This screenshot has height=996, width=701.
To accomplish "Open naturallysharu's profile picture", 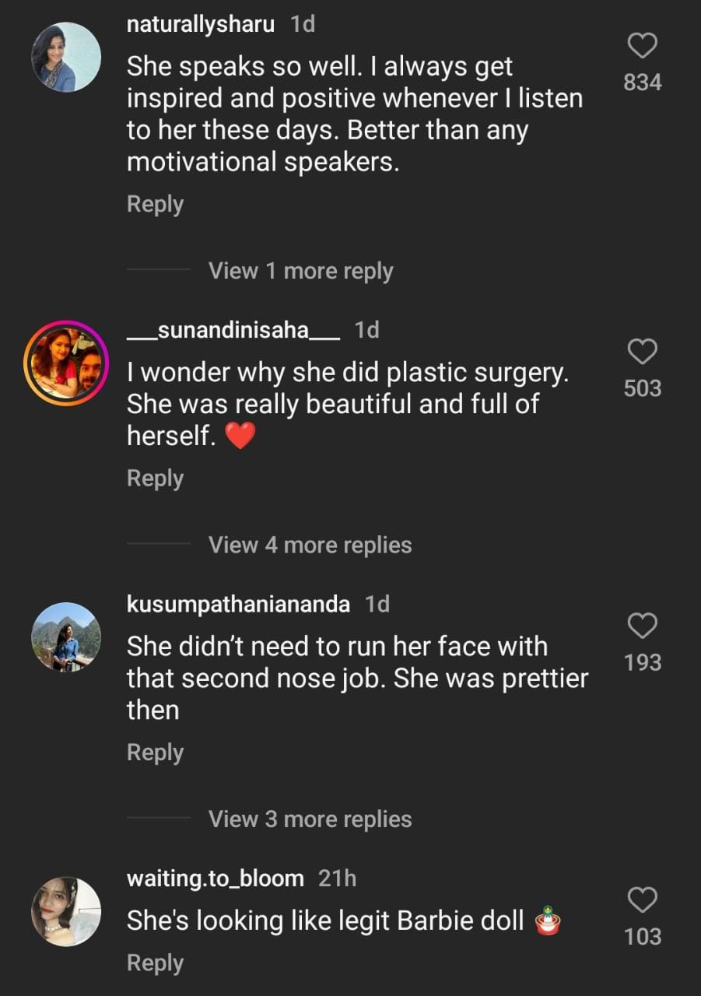I will 66,57.
